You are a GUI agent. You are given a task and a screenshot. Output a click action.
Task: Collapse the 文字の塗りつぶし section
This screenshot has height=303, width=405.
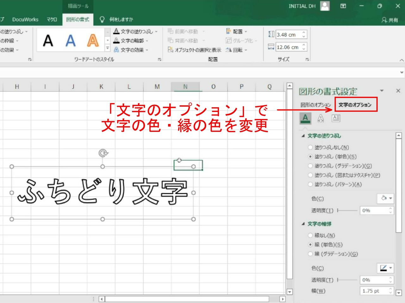click(303, 135)
